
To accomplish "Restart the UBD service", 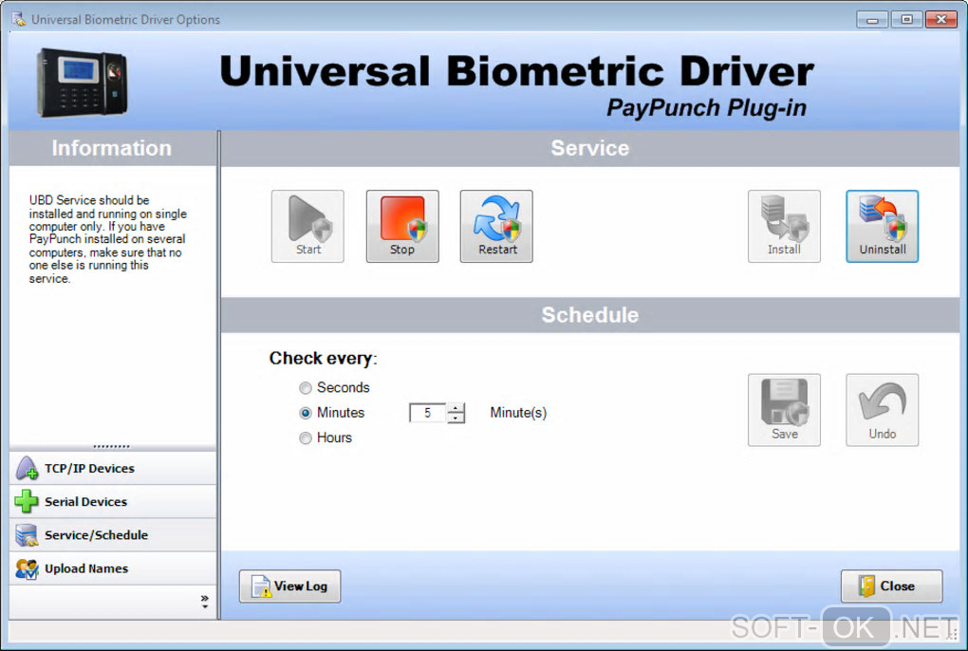I will (496, 227).
